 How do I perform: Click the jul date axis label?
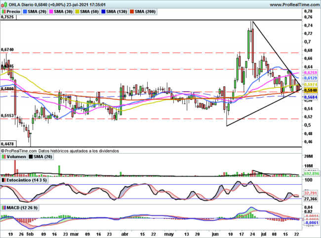point(264,234)
